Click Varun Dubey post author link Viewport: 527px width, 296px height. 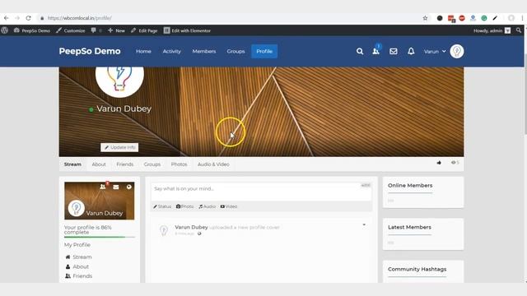[191, 227]
